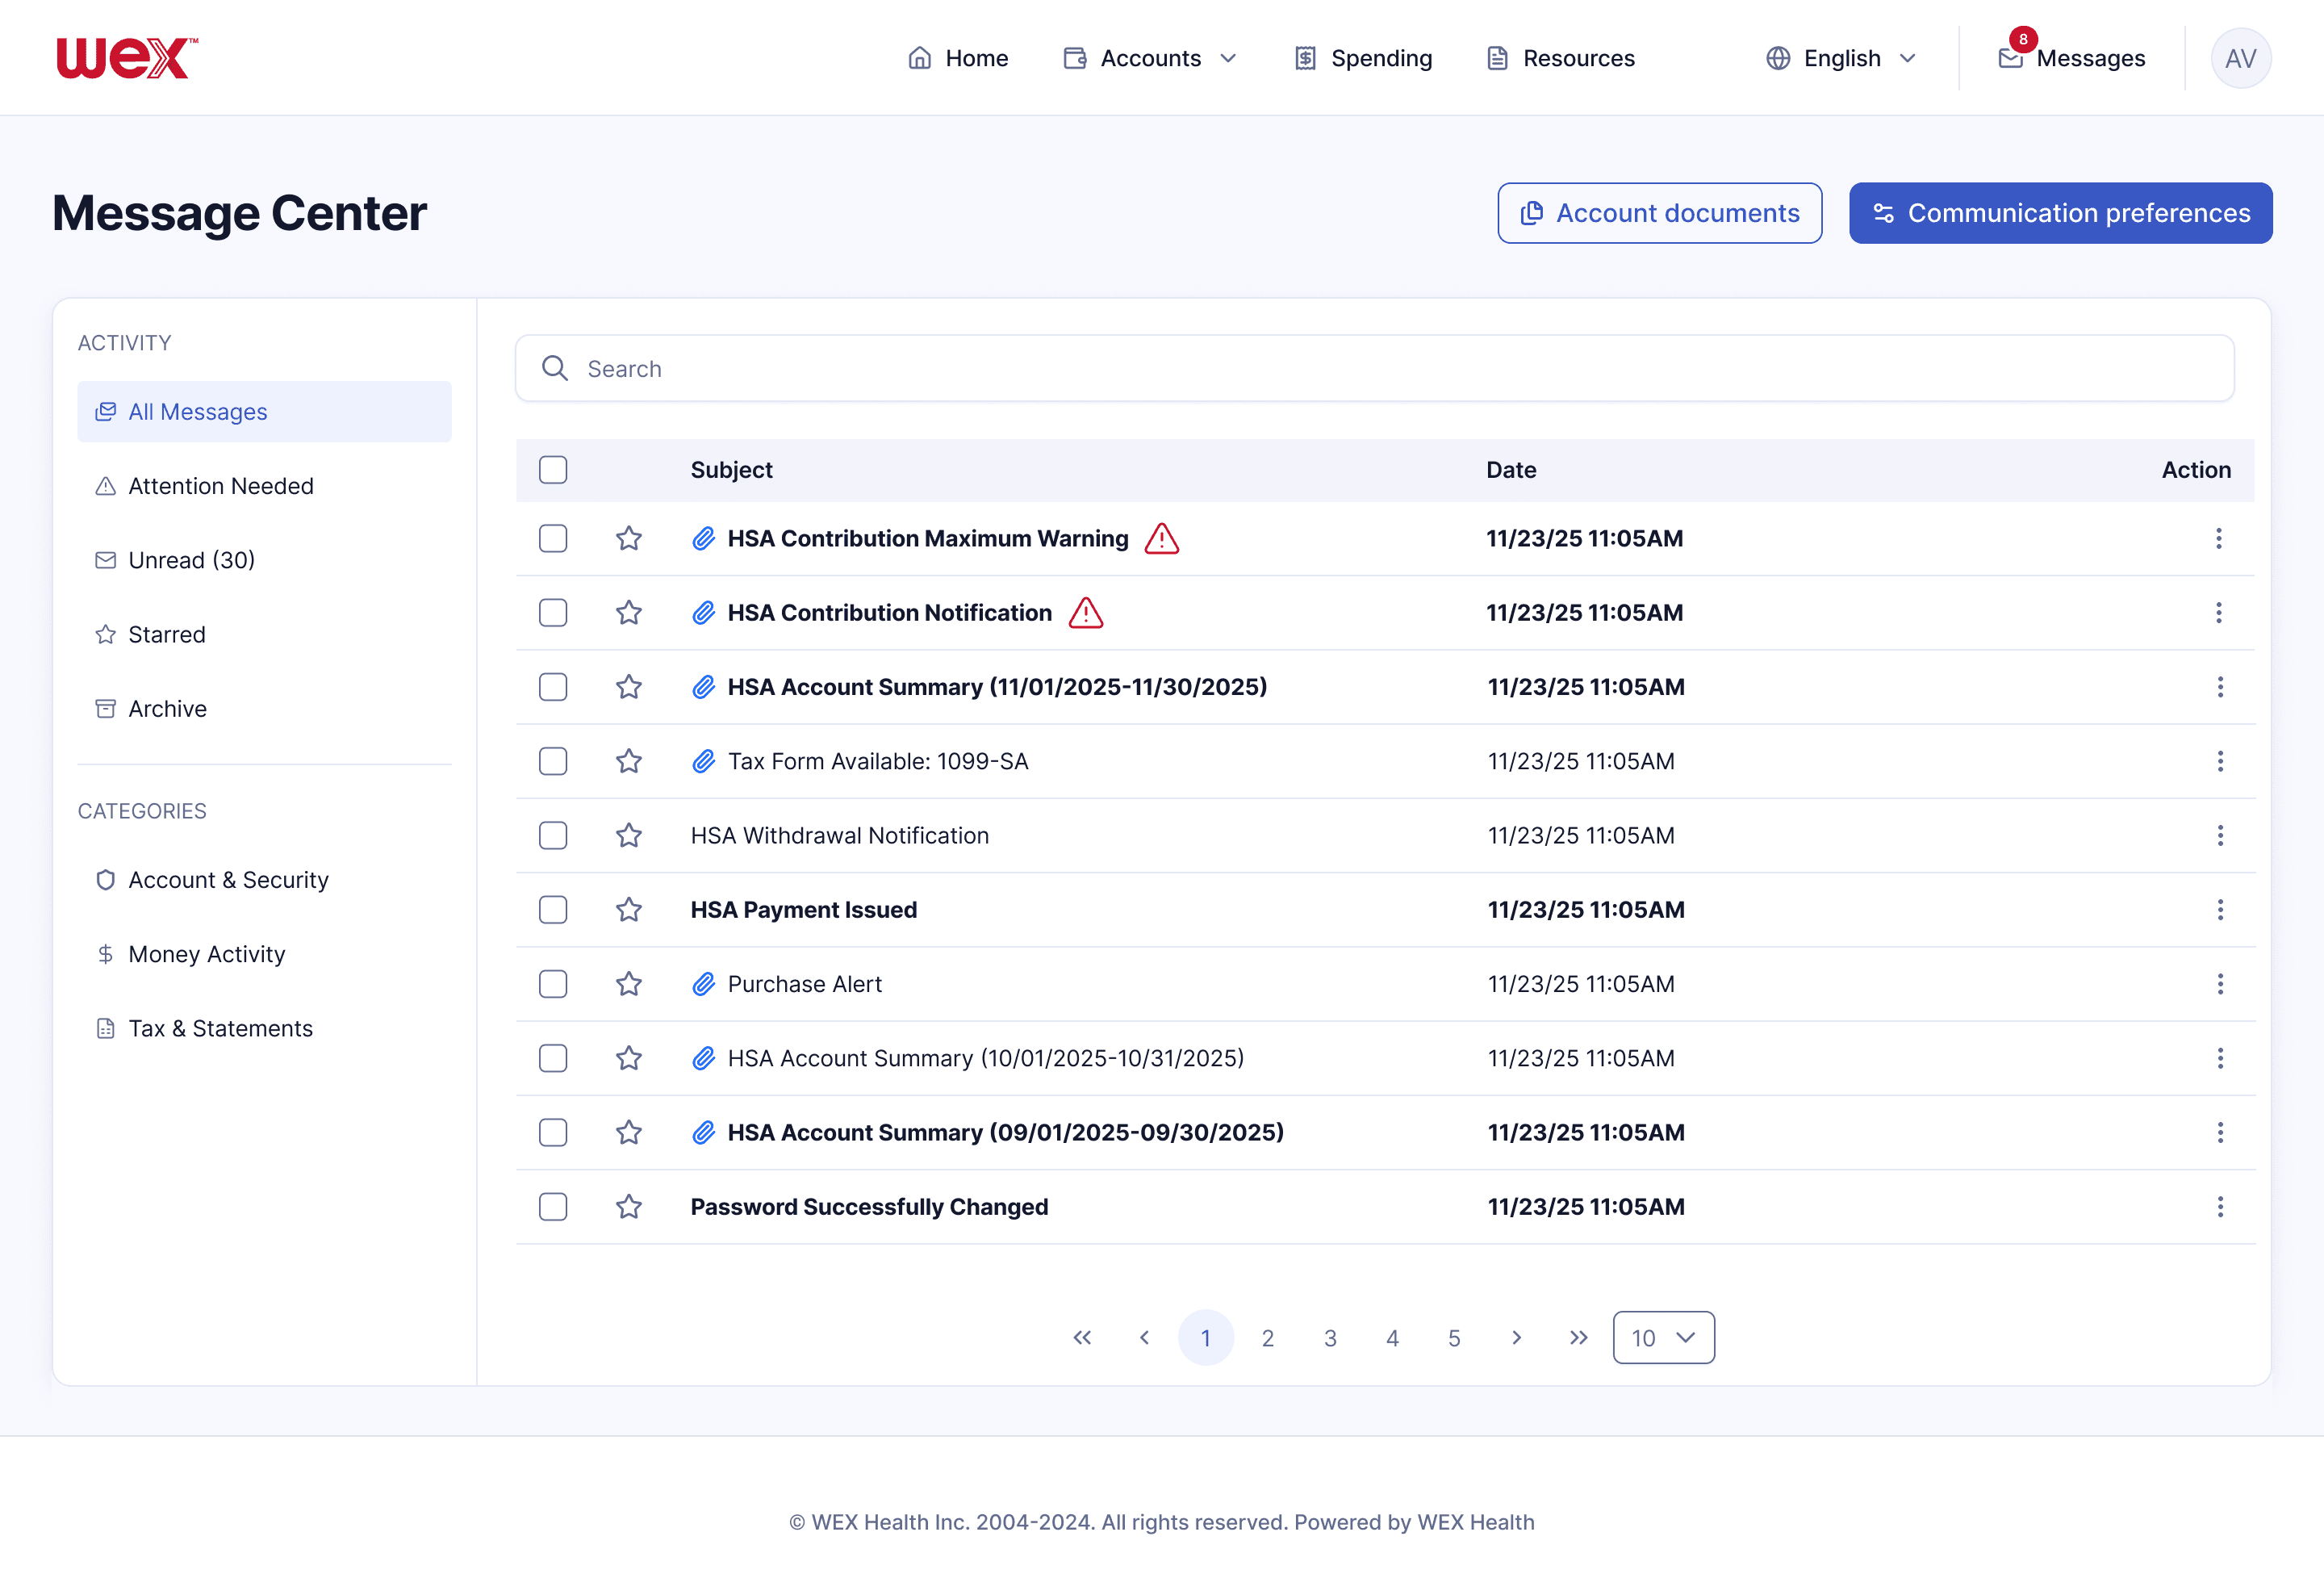
Task: Star the HSA Contribution Notification message
Action: 629,613
